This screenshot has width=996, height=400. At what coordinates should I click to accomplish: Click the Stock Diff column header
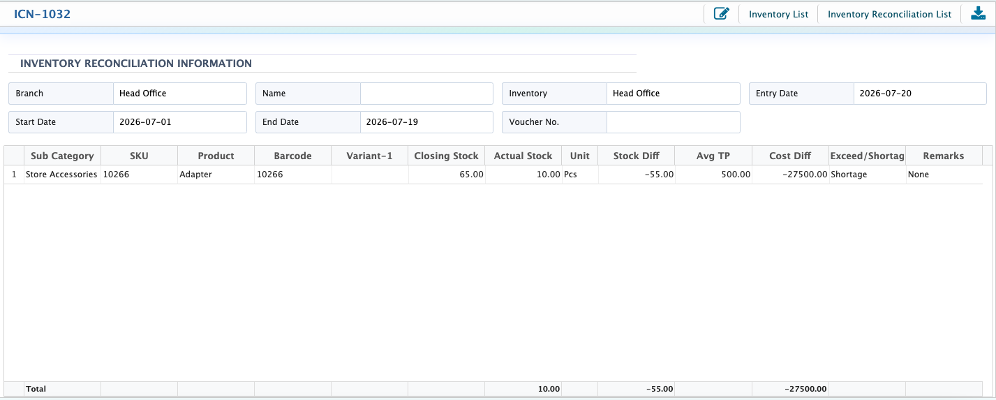click(637, 156)
